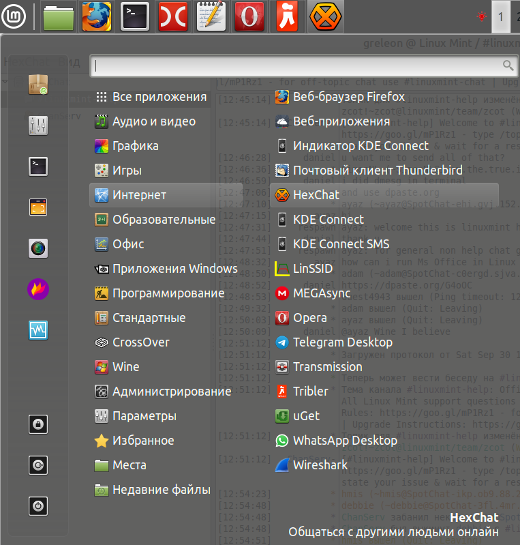Open the purple flame app favorite
The image size is (520, 545).
[38, 289]
